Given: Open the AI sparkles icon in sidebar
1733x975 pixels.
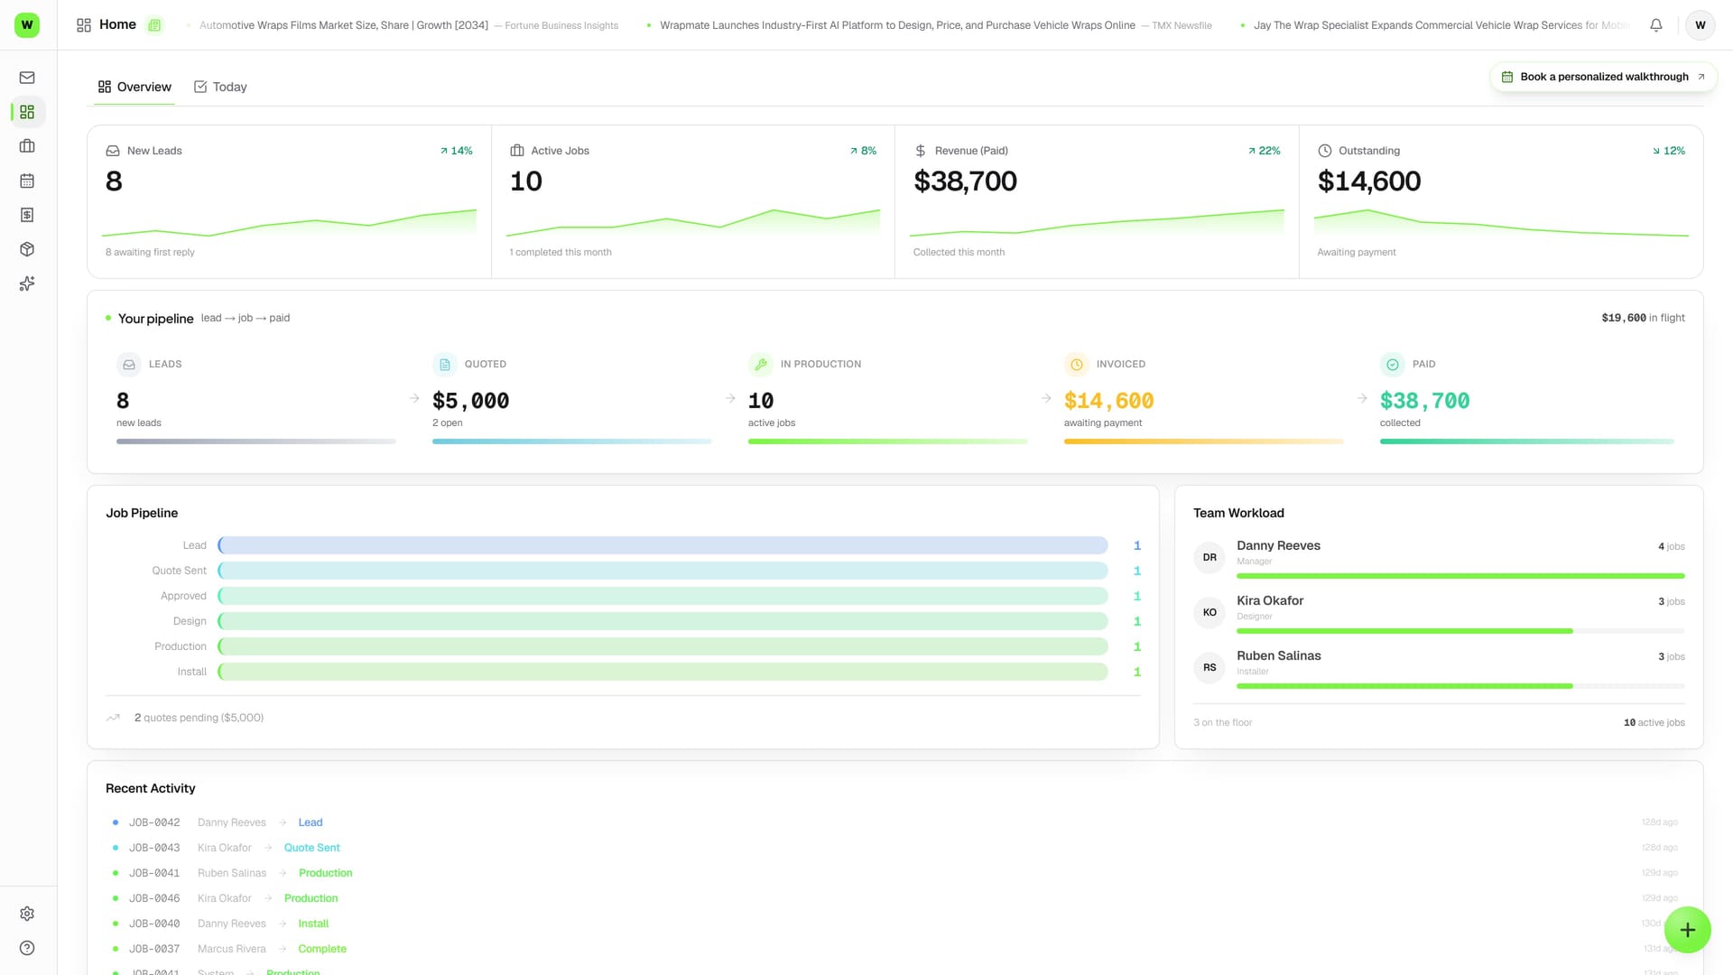Looking at the screenshot, I should coord(27,283).
